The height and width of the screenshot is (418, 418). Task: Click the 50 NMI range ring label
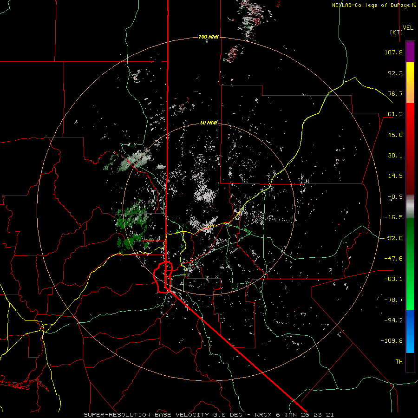[209, 123]
